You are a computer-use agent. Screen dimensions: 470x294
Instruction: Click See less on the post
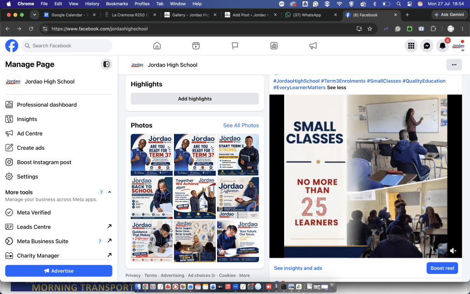pyautogui.click(x=336, y=88)
